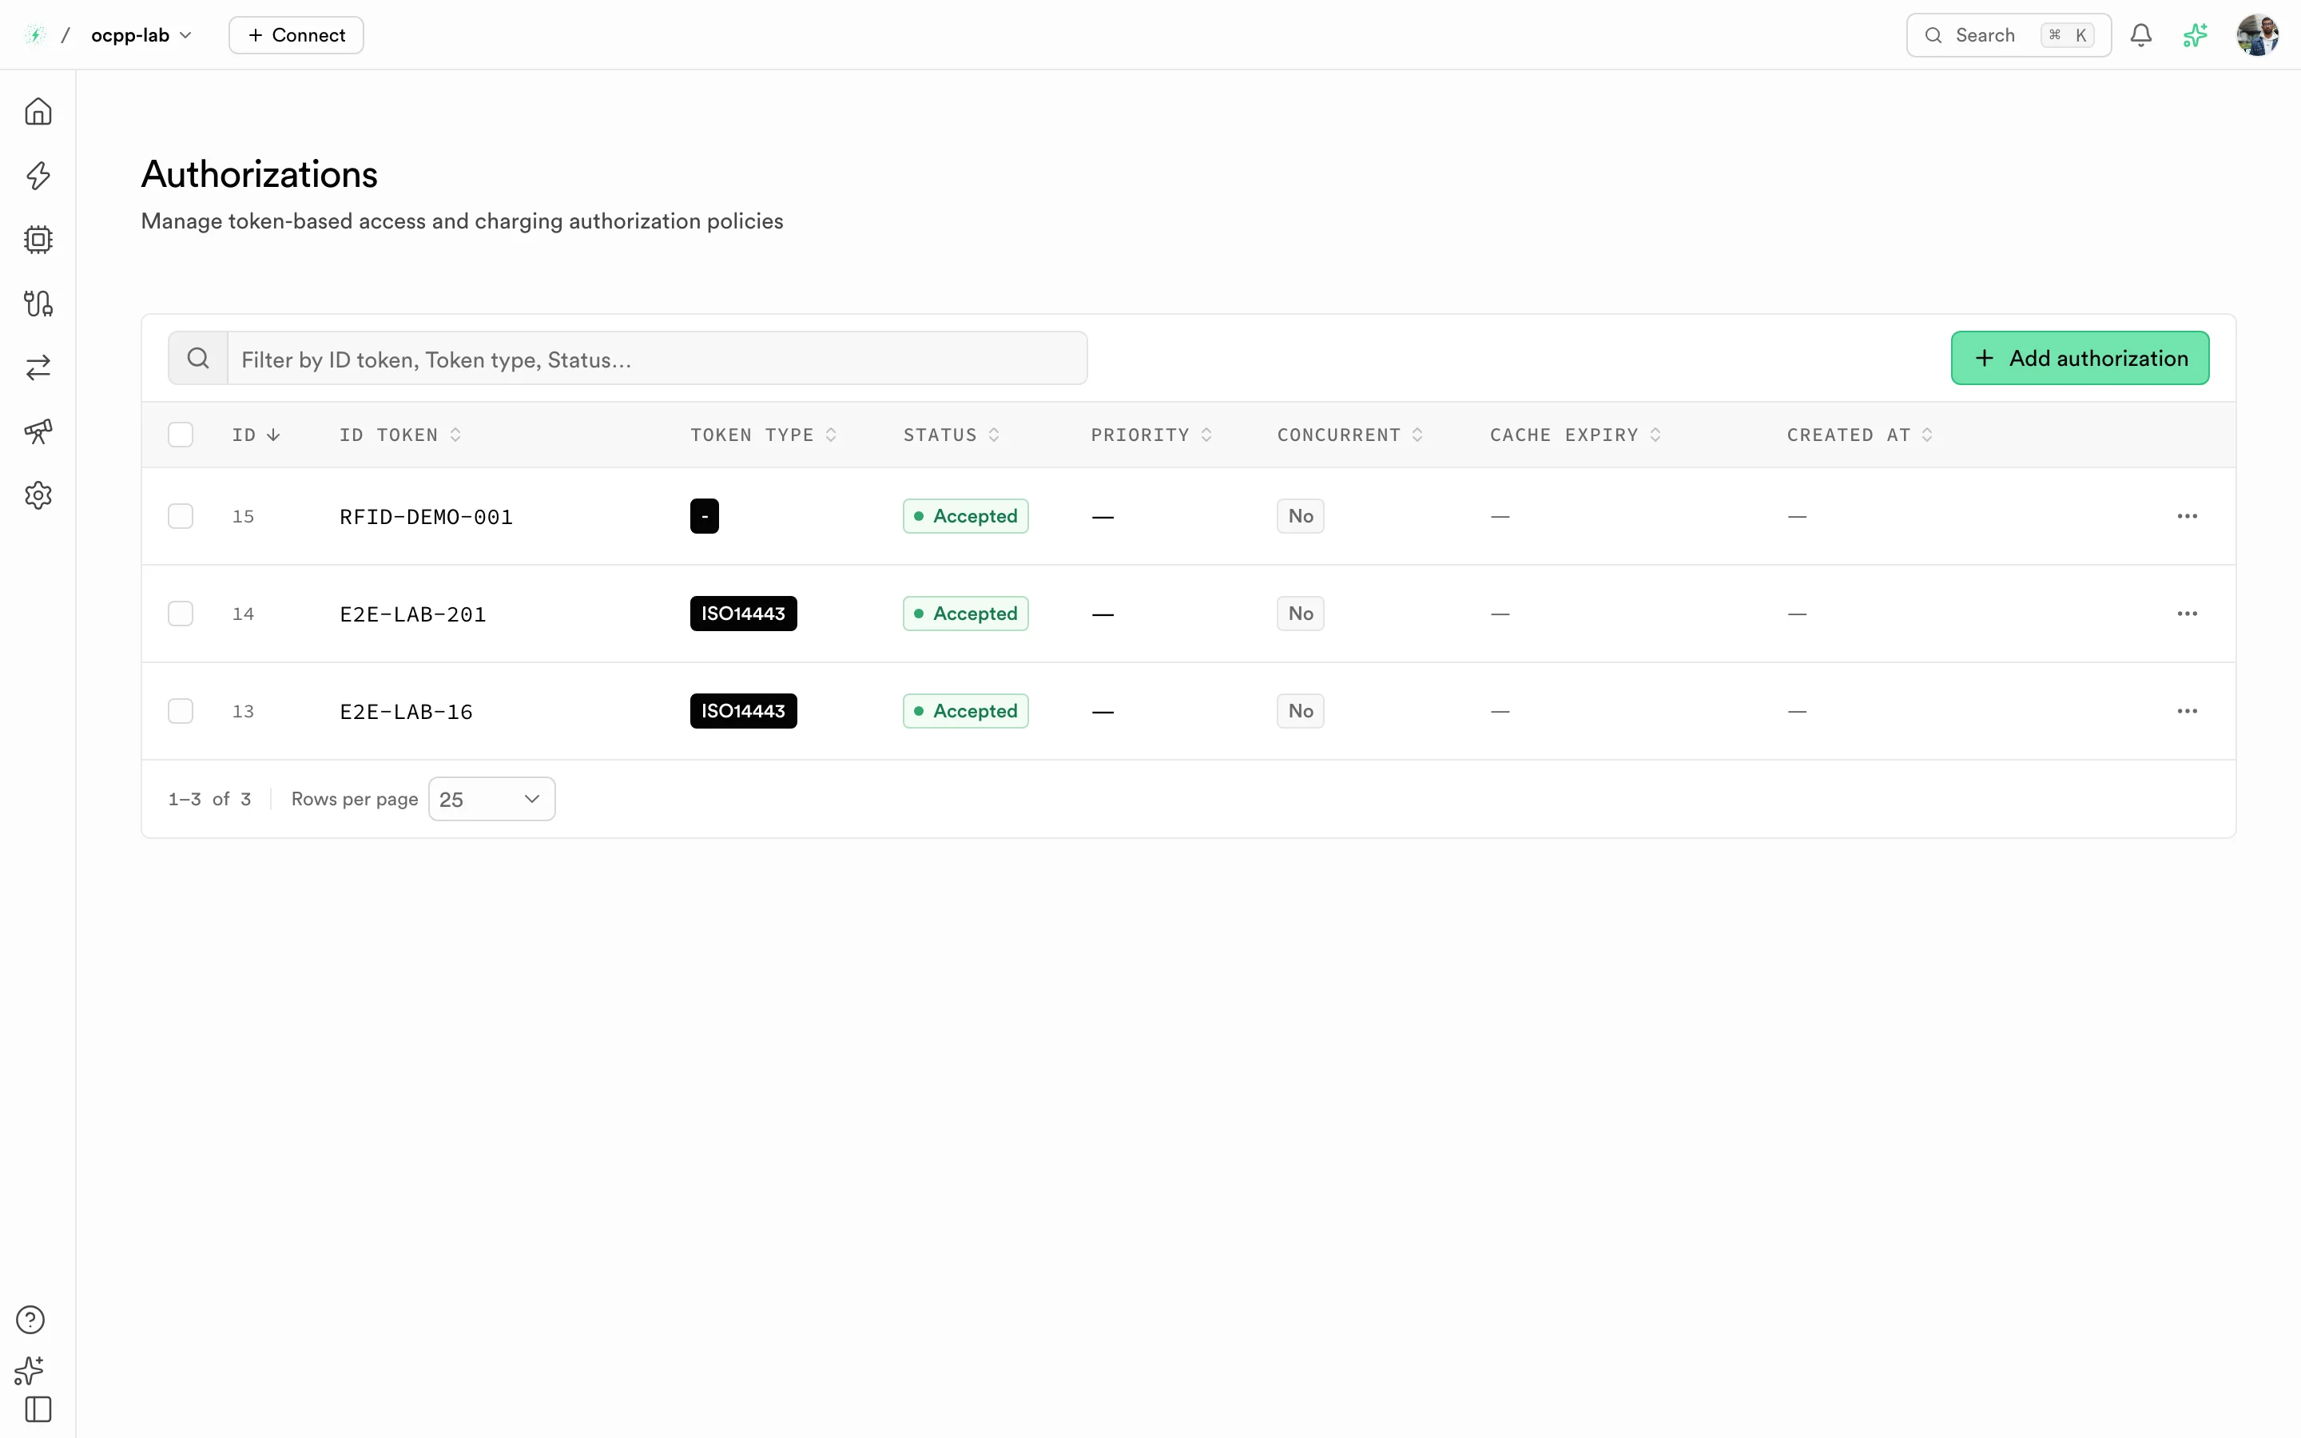This screenshot has height=1438, width=2301.
Task: Open row actions for E2E-LAB-16
Action: tap(2187, 711)
